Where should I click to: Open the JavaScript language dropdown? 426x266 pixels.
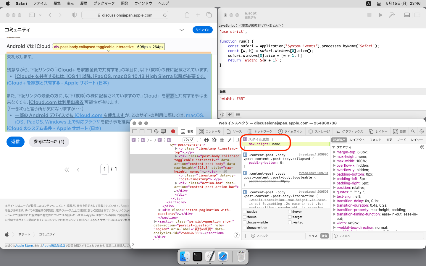click(228, 26)
